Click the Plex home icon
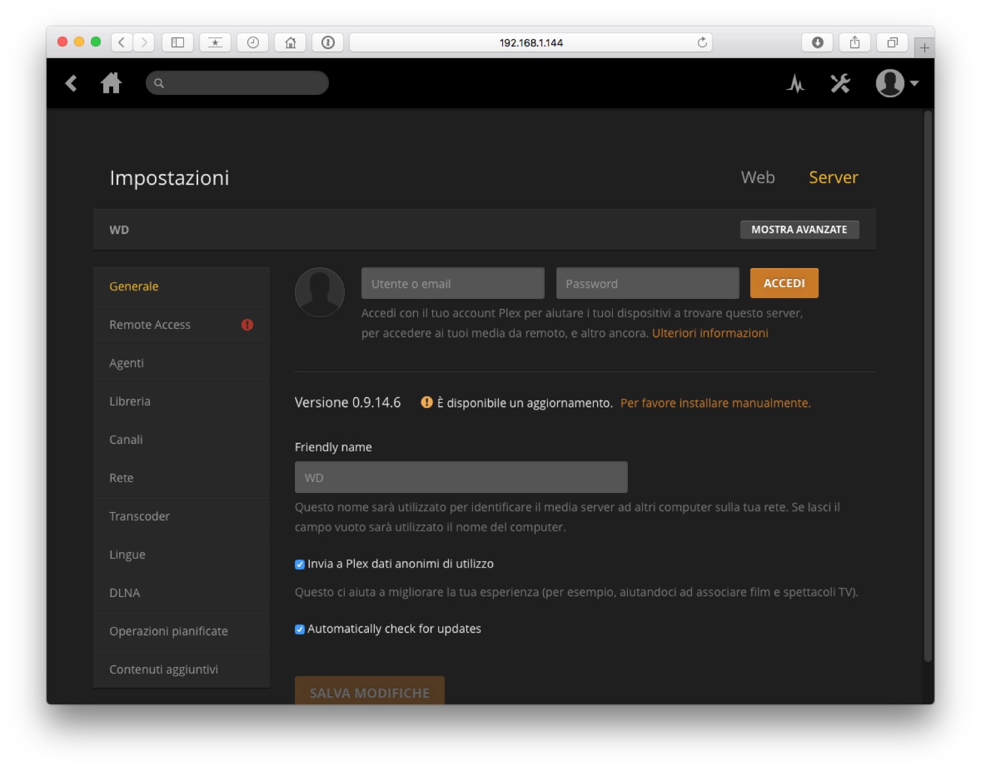Screen dimensions: 981x771 [x=111, y=83]
